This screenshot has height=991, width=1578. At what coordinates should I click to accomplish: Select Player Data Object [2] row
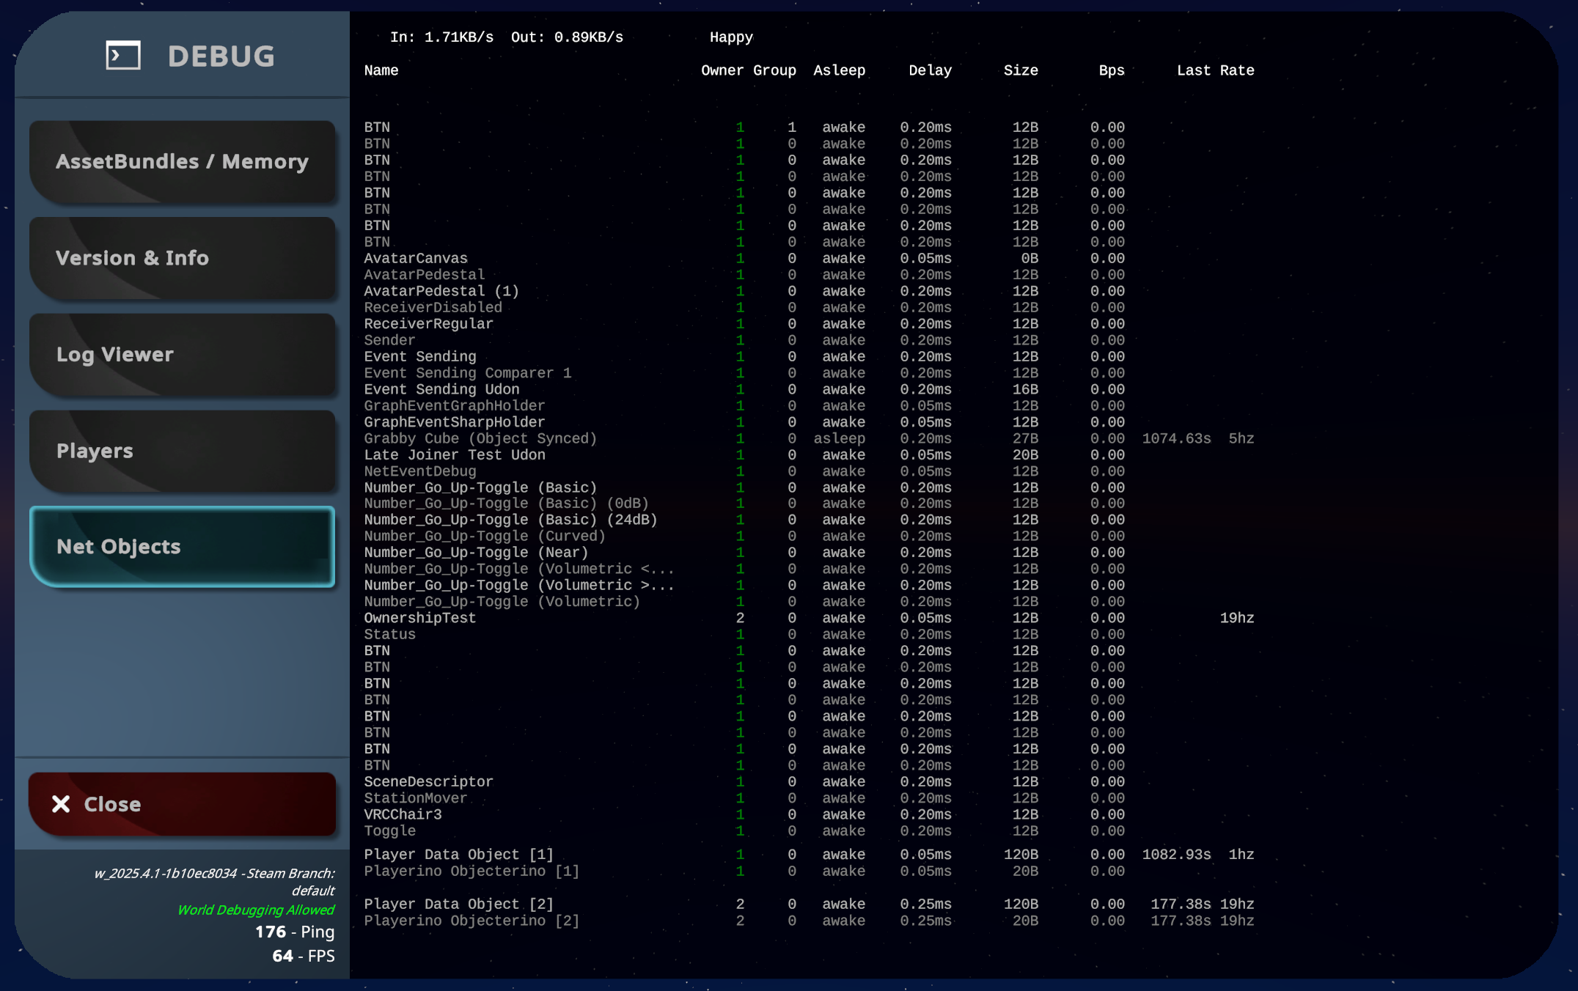459,904
